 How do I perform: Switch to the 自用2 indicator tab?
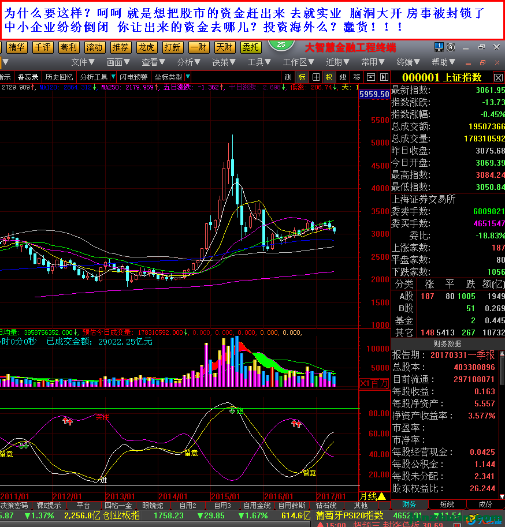[x=188, y=506]
